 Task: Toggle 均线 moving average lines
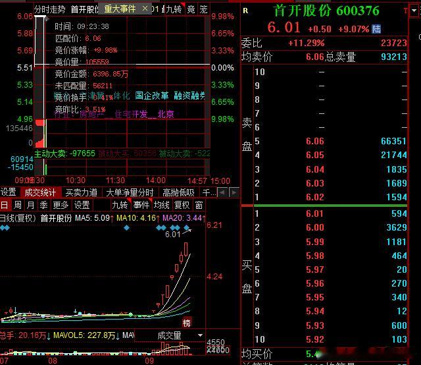coord(162,205)
